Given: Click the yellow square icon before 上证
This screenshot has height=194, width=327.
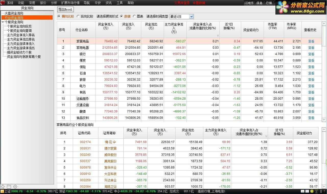Looking at the screenshot, I should coord(2,191).
